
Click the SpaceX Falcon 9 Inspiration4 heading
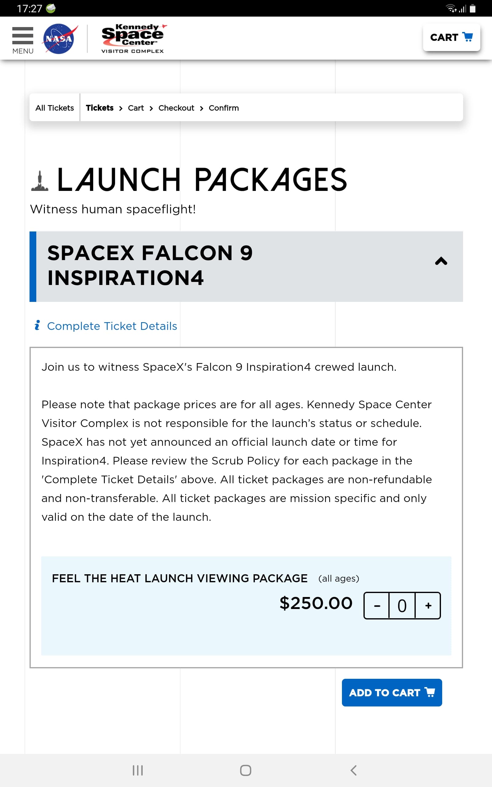[150, 265]
